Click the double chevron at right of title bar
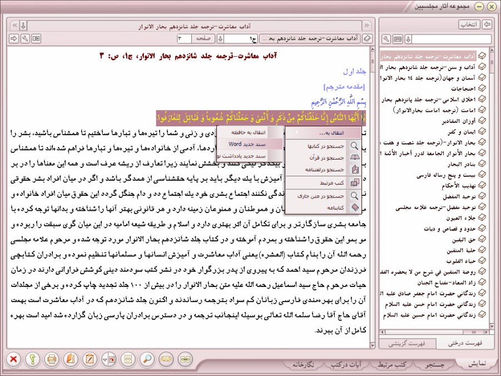This screenshot has height=376, width=501. [366, 25]
